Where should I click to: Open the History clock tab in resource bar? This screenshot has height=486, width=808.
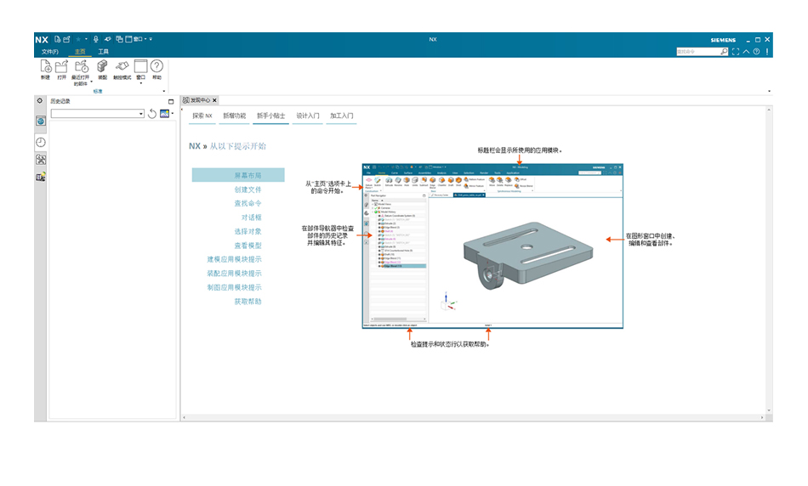41,142
